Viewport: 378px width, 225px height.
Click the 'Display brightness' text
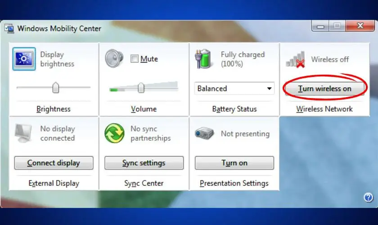point(57,59)
